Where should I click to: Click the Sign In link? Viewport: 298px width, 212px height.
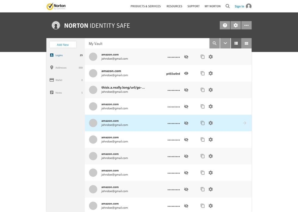coord(239,6)
